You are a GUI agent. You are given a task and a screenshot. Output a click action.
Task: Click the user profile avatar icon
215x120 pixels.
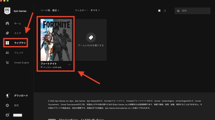point(7,115)
